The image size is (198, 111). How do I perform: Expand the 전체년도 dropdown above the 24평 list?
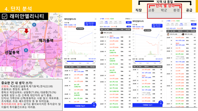128,19
